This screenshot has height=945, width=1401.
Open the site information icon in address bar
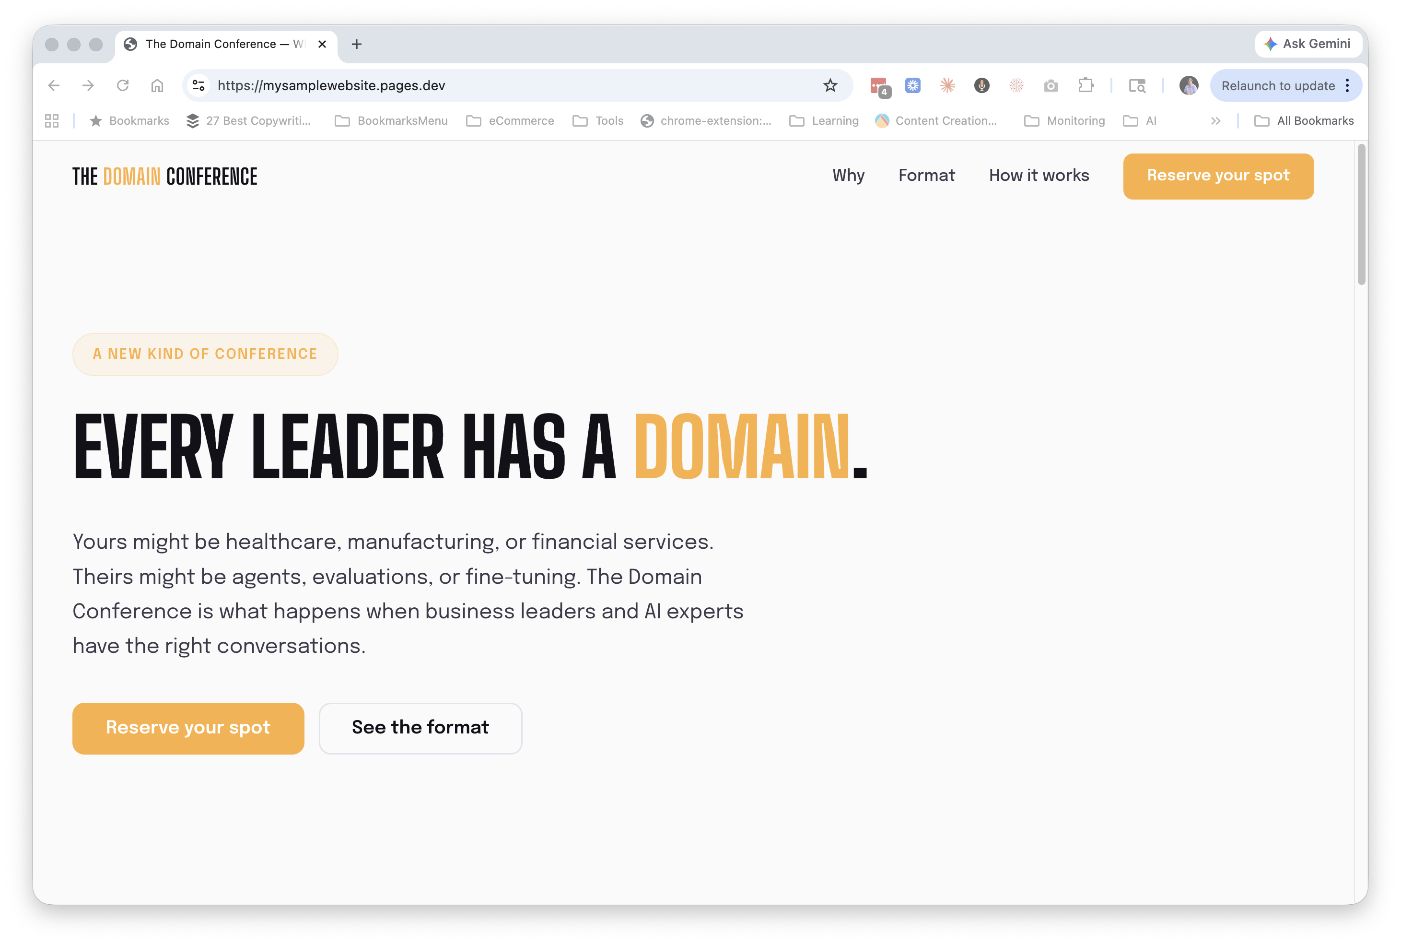point(198,85)
